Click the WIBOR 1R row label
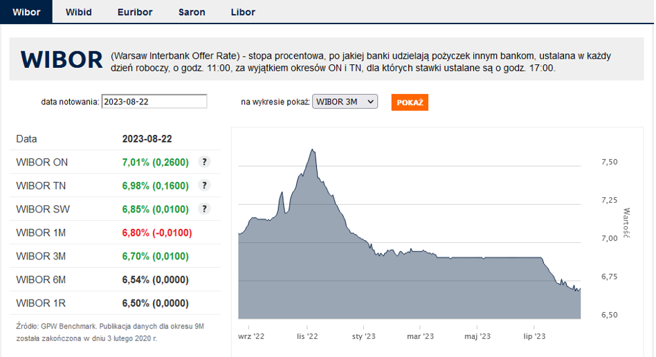 [x=41, y=303]
